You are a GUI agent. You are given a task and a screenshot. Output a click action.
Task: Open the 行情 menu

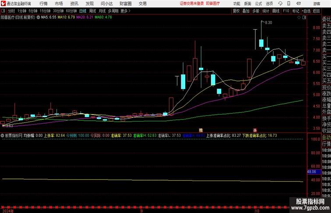click(43, 3)
